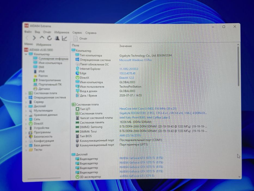This screenshot has width=254, height=191.
Task: Click the Конфигурация tree icon
Action: coord(30,141)
